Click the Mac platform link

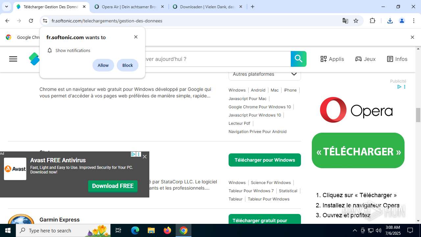coord(275,90)
